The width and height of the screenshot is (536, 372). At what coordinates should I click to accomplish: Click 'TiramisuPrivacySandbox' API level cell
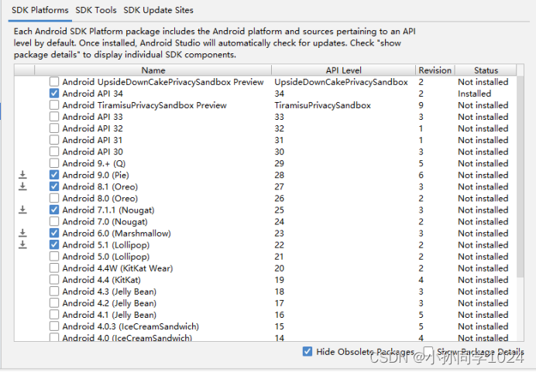pyautogui.click(x=323, y=105)
